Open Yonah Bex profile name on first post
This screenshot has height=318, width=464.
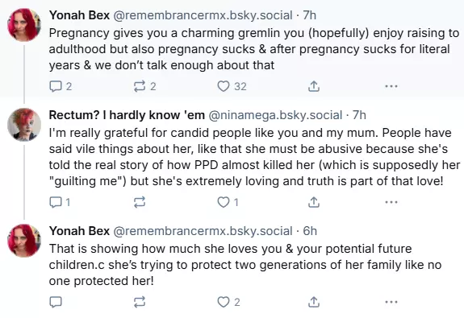coord(79,15)
